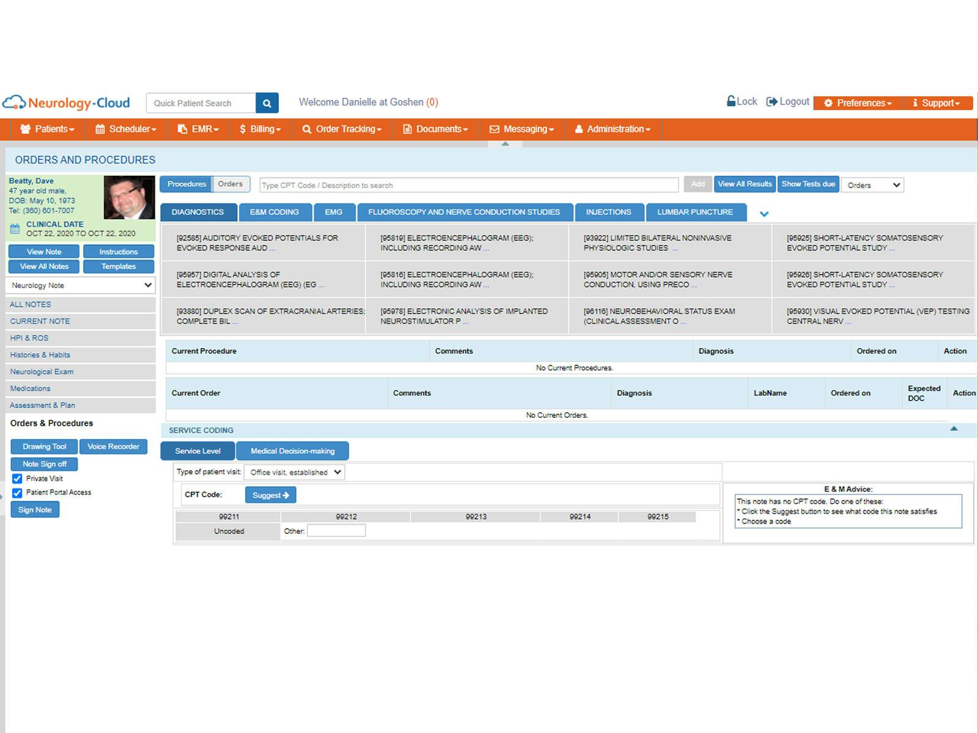Uncheck the Private Visit checkbox
This screenshot has height=733, width=978.
click(x=17, y=478)
